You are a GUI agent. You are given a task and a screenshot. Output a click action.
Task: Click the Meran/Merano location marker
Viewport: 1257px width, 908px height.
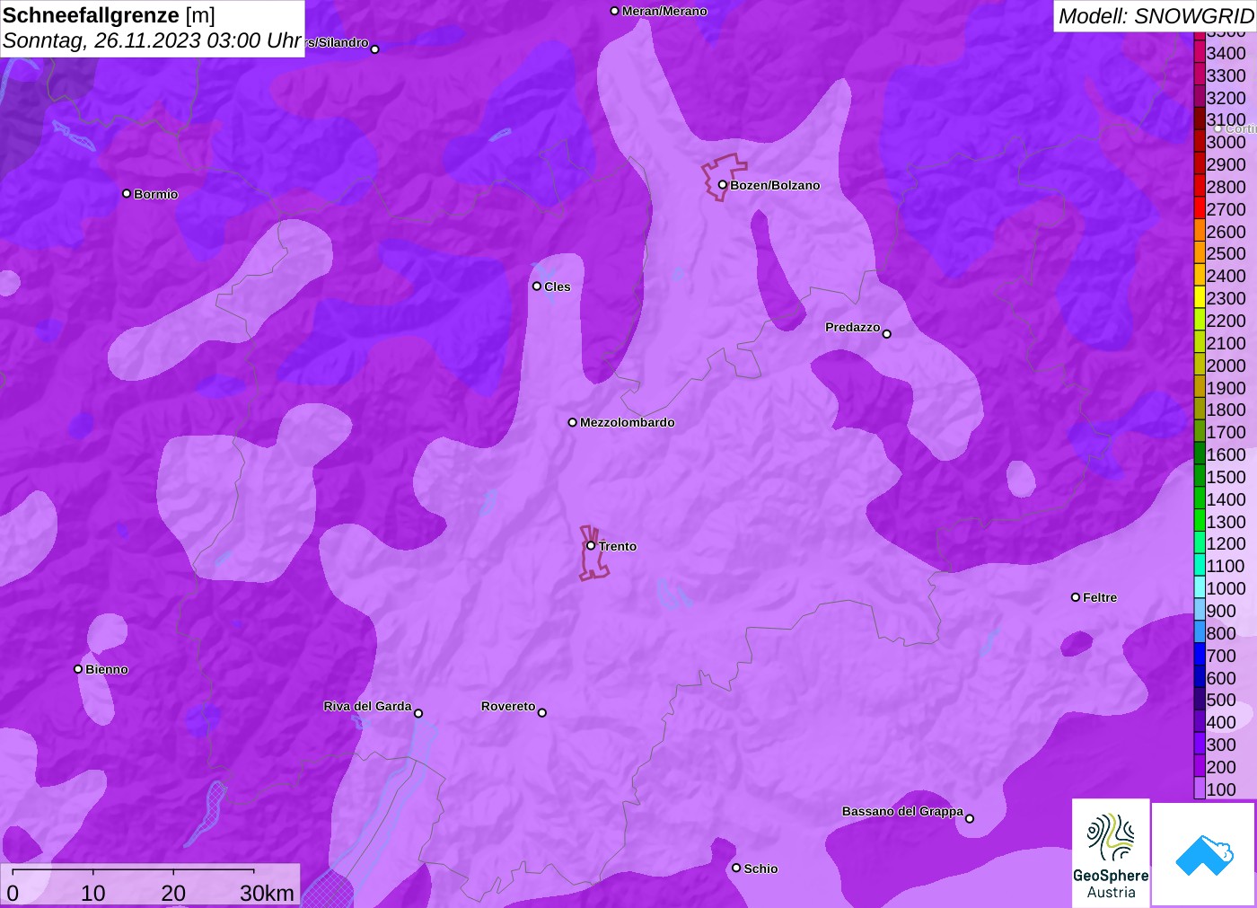[x=615, y=11]
